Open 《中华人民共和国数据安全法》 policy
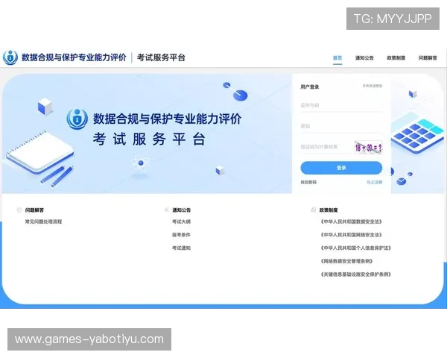 [351, 222]
